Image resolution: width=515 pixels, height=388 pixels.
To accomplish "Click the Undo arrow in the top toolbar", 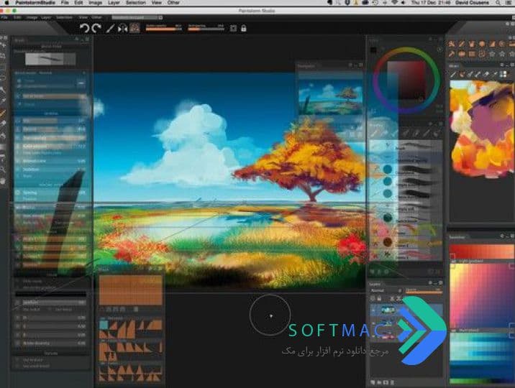I will click(x=84, y=28).
